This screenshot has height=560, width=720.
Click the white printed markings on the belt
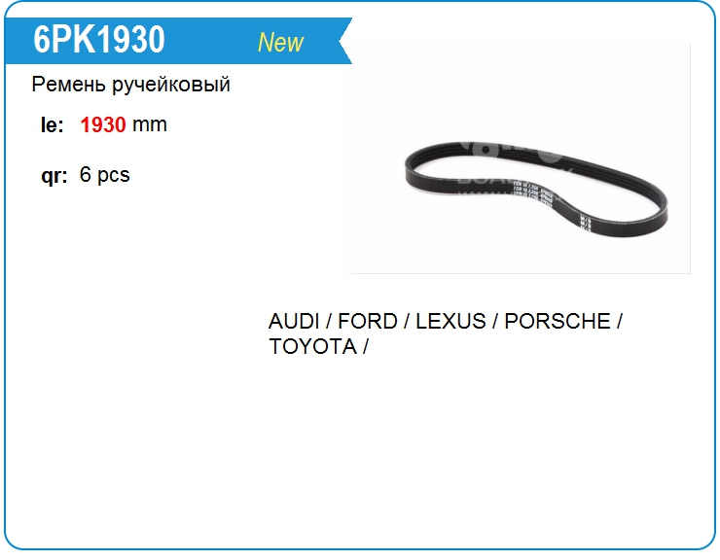click(x=532, y=192)
